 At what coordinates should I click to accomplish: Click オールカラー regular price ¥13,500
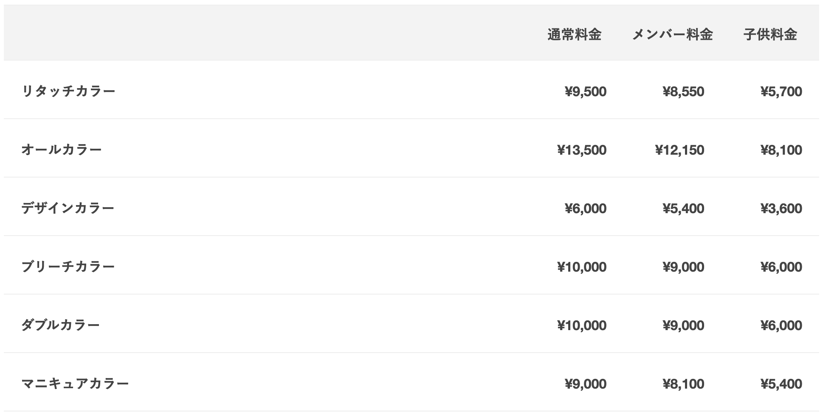(582, 150)
